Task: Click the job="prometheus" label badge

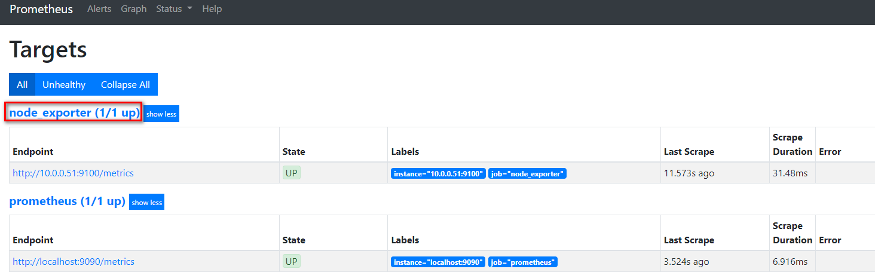Action: click(523, 262)
